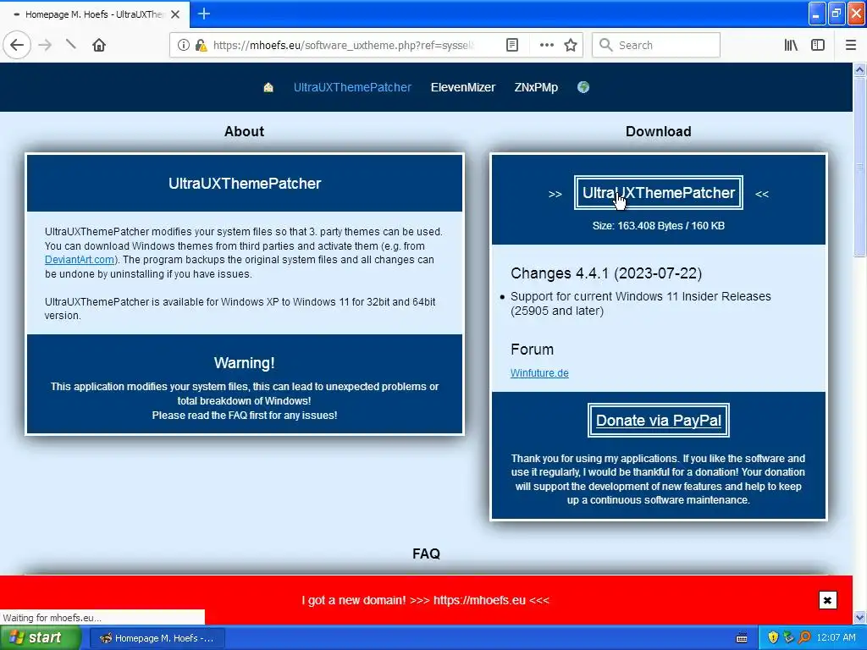Click the site home icon in navigation
This screenshot has width=867, height=650.
(x=268, y=87)
